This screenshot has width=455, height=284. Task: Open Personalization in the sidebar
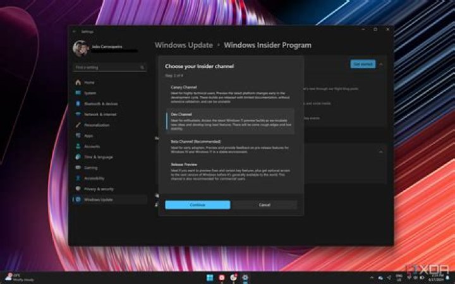(x=110, y=125)
